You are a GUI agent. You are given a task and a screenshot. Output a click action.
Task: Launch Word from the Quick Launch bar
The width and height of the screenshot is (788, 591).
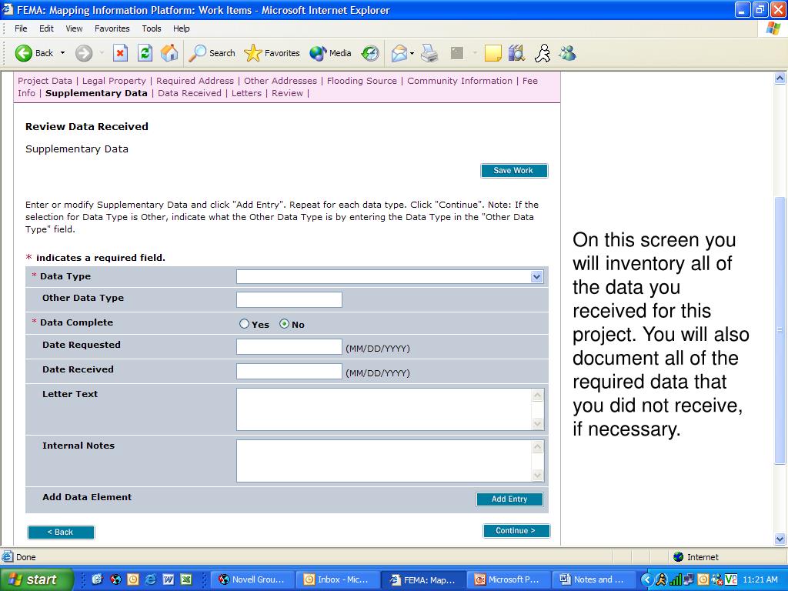pos(169,579)
